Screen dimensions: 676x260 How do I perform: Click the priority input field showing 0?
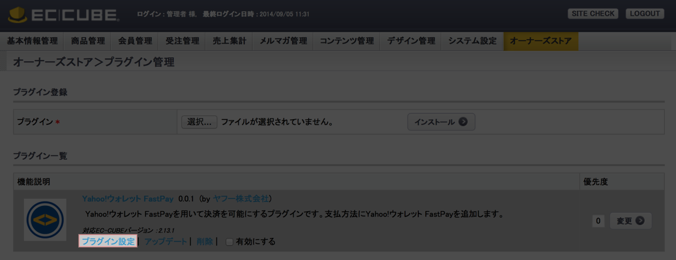(598, 221)
